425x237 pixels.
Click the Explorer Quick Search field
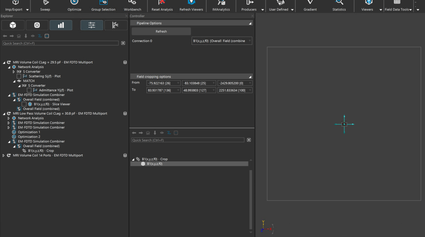(x=60, y=43)
